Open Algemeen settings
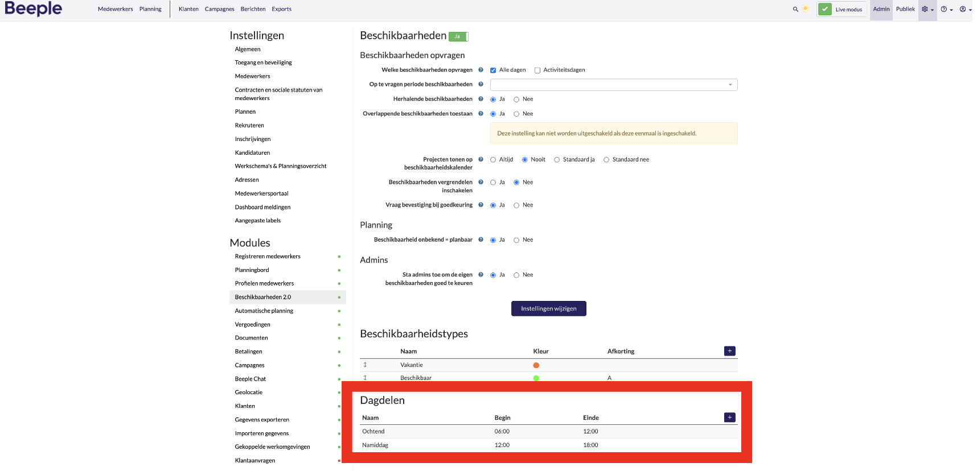 pyautogui.click(x=248, y=49)
